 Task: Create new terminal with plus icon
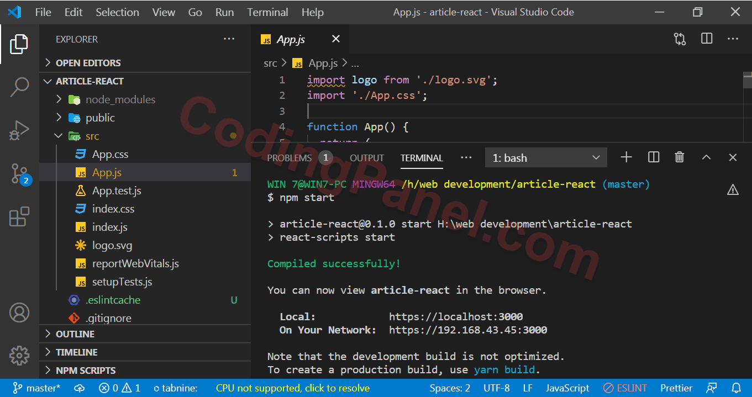click(x=626, y=157)
